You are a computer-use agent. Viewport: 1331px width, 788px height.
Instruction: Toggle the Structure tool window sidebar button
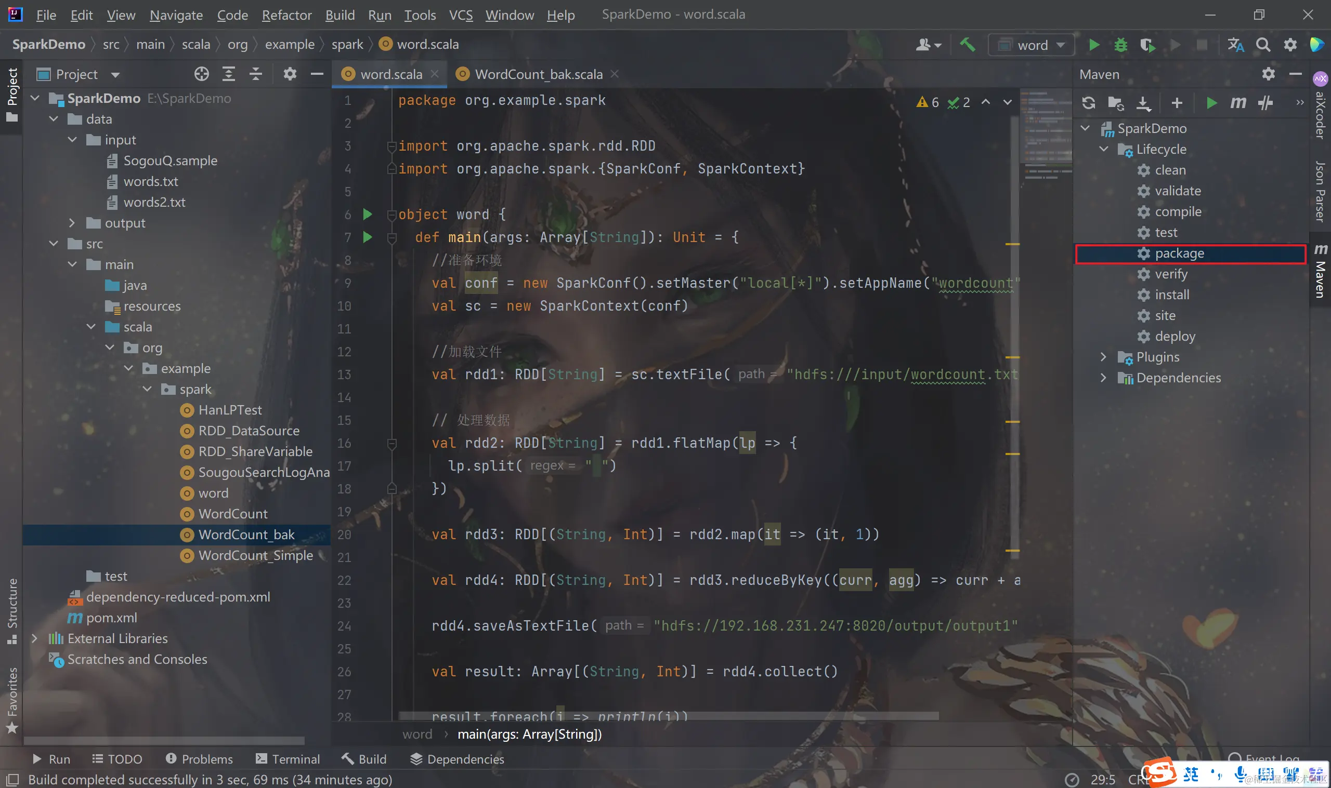point(11,611)
